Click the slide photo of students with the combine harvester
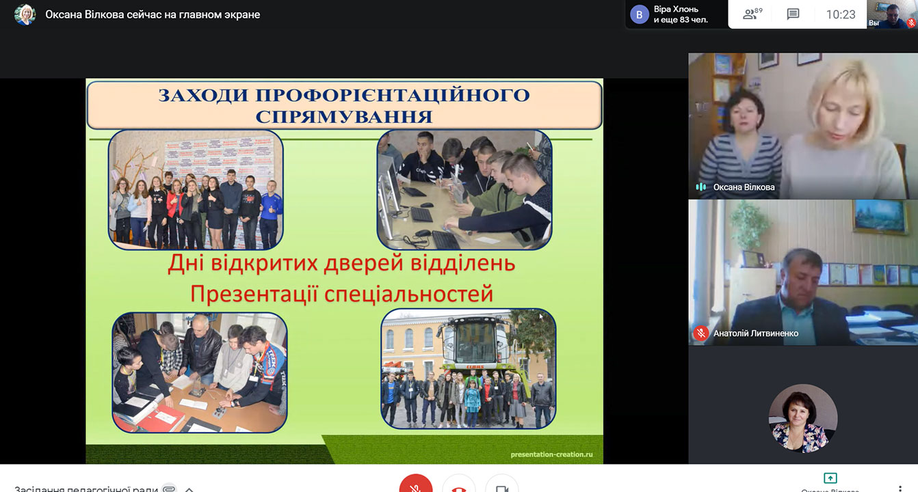This screenshot has height=492, width=918. click(x=469, y=369)
